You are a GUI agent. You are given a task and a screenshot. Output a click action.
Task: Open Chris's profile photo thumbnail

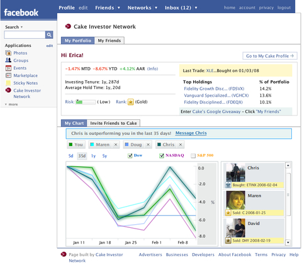point(236,173)
